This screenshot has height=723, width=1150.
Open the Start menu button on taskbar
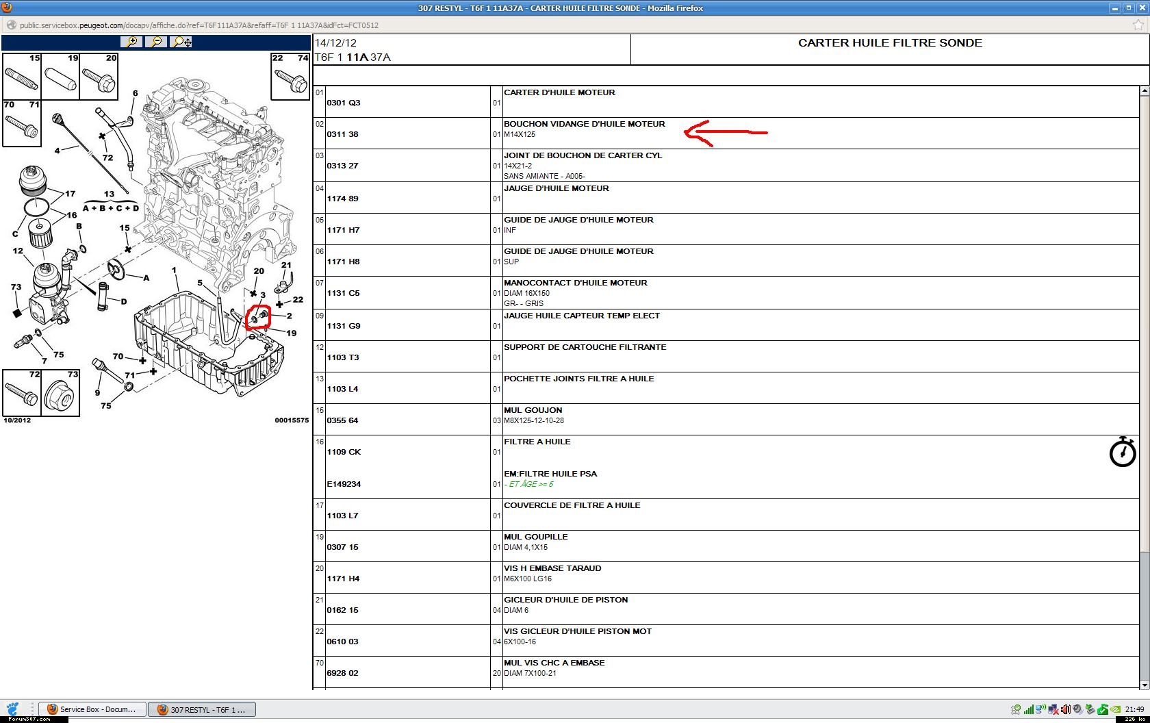point(12,709)
